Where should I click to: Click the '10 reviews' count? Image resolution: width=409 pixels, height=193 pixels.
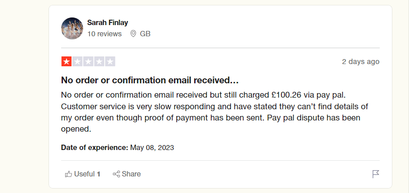coord(104,34)
